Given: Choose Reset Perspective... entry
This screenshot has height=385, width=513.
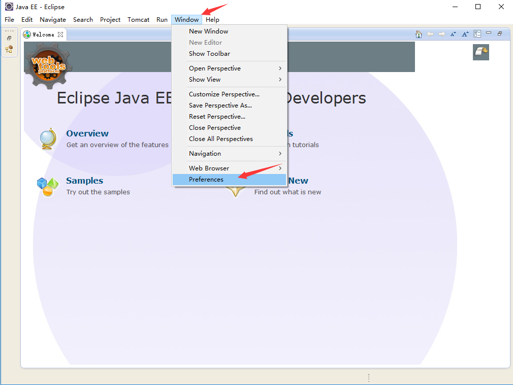Looking at the screenshot, I should click(230, 117).
